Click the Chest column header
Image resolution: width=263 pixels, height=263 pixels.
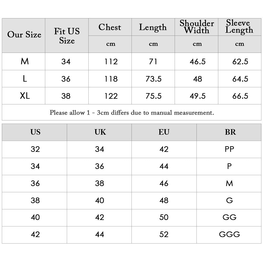coord(110,27)
